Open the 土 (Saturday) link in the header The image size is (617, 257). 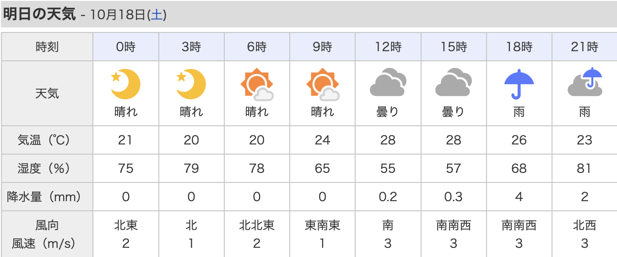[157, 15]
